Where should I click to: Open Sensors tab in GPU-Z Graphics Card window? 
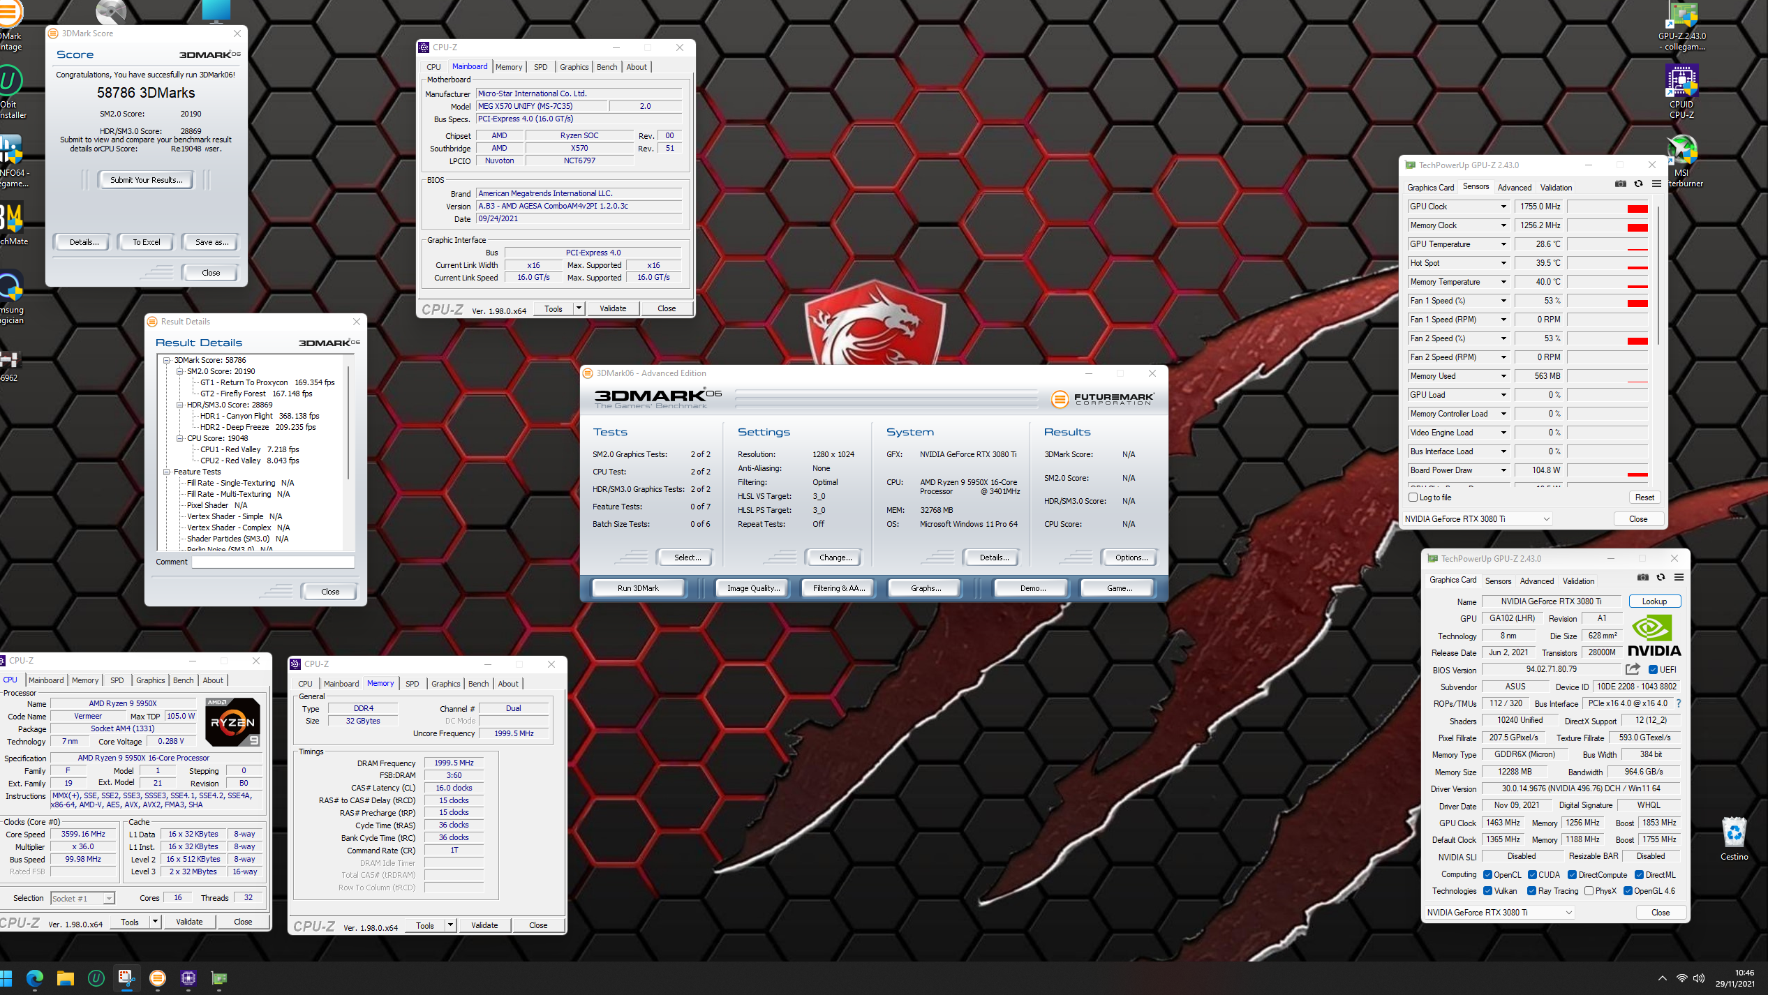pyautogui.click(x=1498, y=581)
